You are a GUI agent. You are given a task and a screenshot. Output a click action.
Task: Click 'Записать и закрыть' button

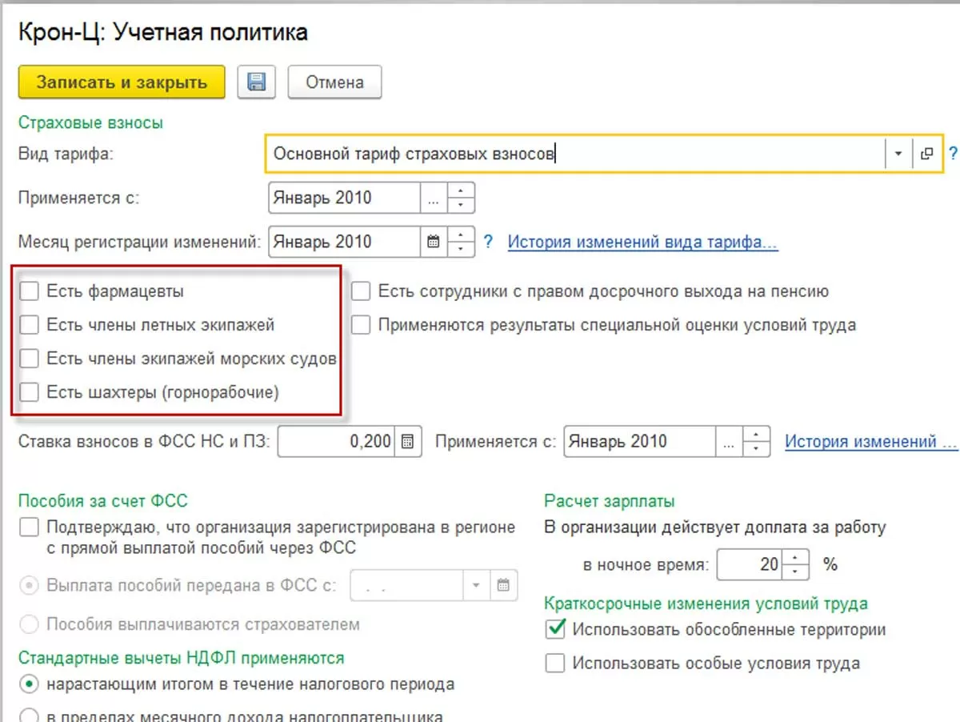pos(122,82)
